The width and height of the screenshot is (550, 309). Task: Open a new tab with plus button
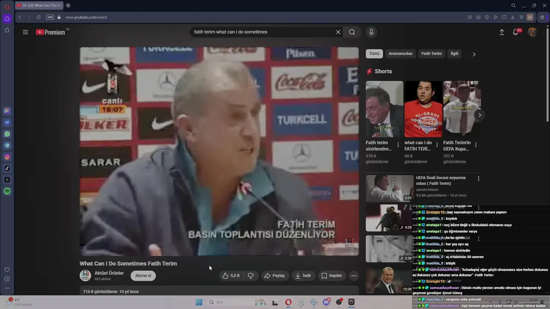click(68, 6)
